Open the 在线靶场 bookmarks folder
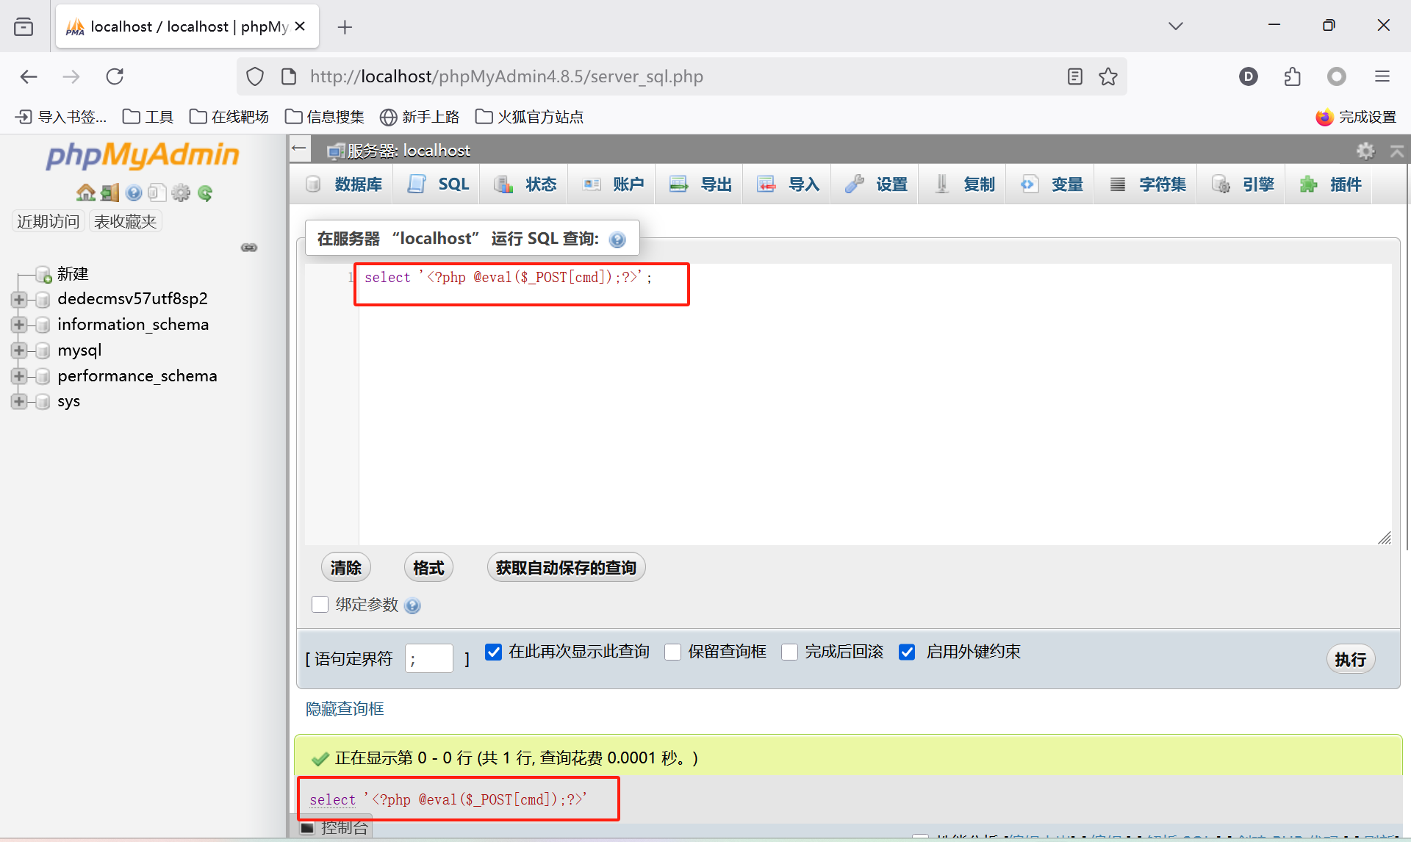The width and height of the screenshot is (1411, 842). click(229, 117)
